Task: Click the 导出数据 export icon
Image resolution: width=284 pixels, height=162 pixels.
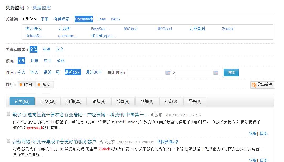Action: click(x=254, y=84)
